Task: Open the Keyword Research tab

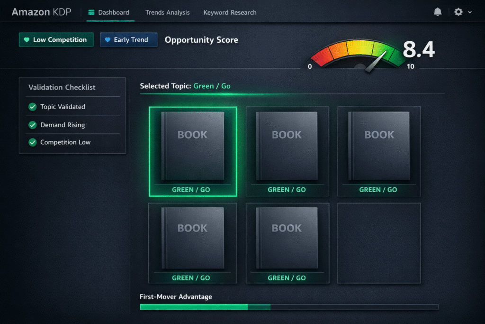Action: coord(230,12)
